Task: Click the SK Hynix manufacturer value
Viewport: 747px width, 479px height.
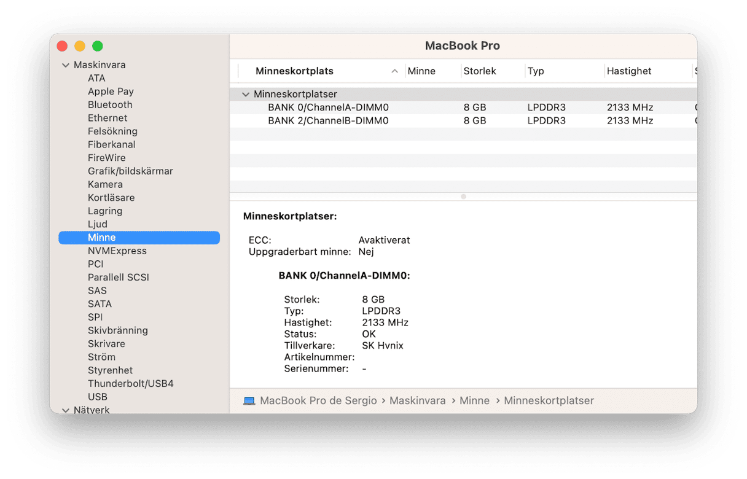Action: coord(383,346)
